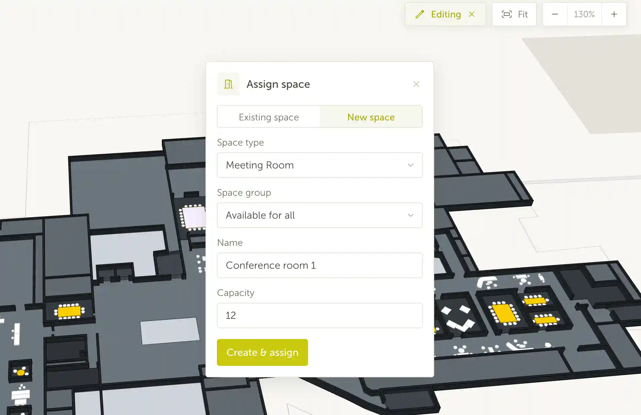The image size is (641, 415).
Task: Open the Space type dropdown
Action: coord(320,165)
